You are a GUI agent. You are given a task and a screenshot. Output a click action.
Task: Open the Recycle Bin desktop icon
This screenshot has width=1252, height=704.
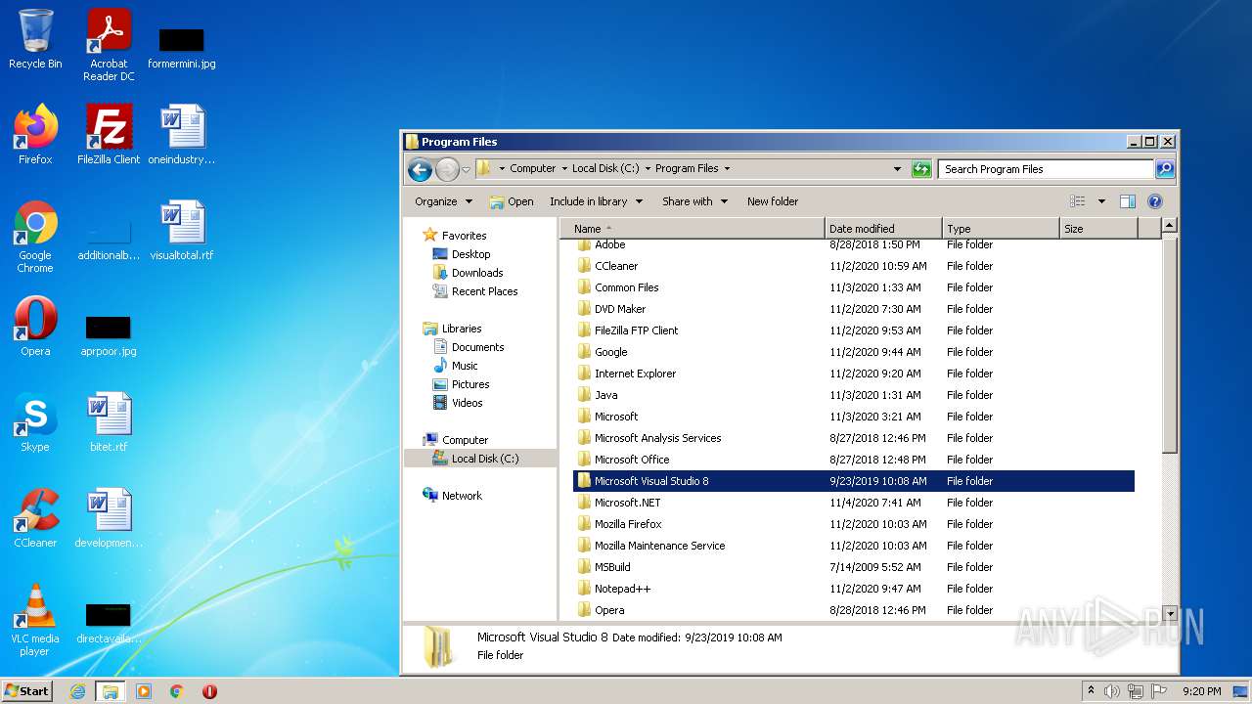35,40
